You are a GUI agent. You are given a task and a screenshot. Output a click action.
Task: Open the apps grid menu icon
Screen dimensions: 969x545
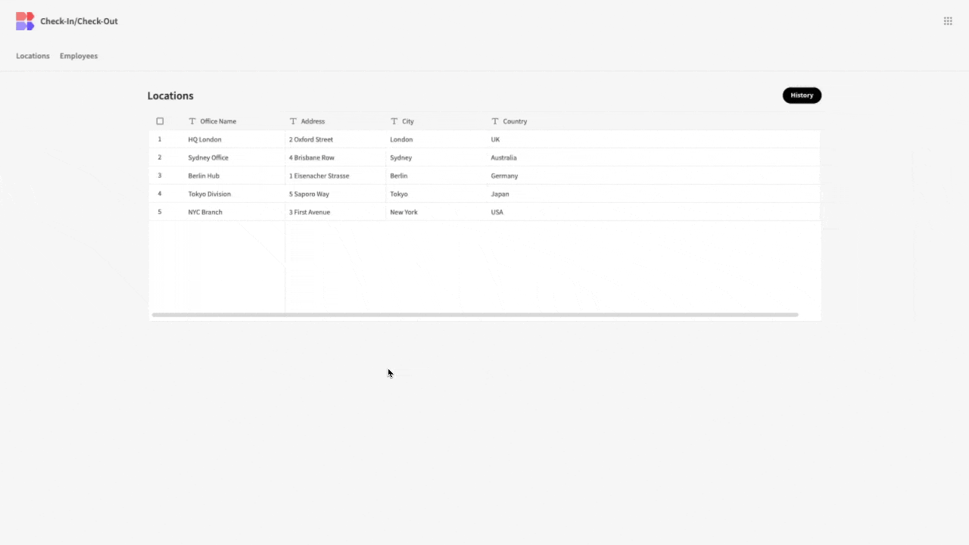948,21
